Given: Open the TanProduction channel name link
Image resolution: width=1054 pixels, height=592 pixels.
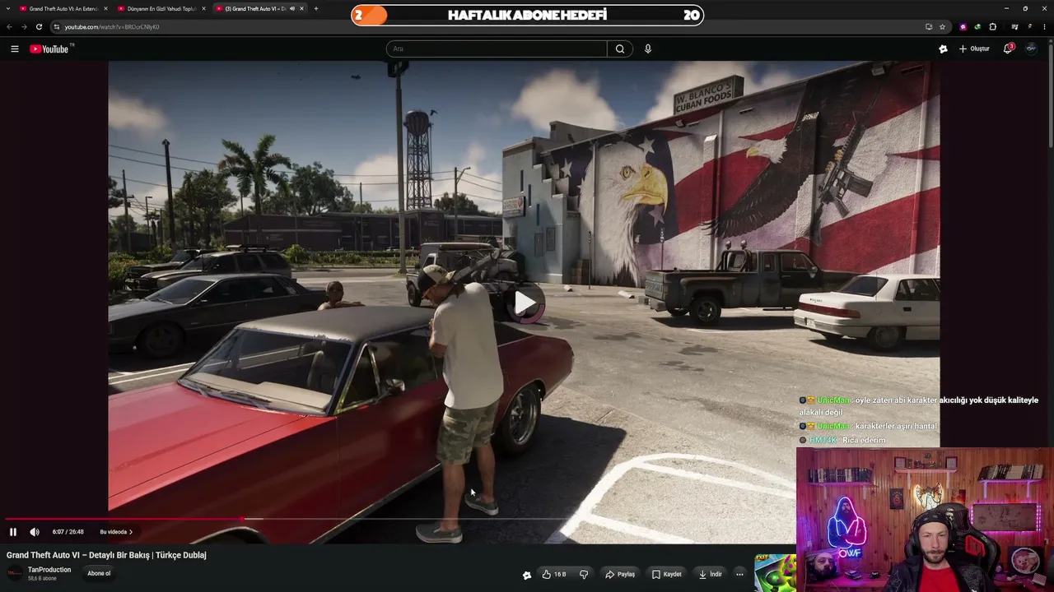Looking at the screenshot, I should coord(49,570).
